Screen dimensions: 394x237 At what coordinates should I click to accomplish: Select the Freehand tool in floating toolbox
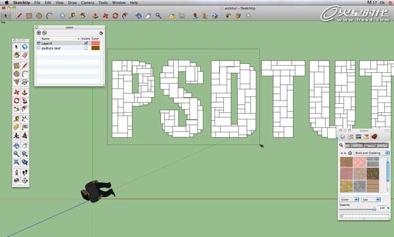25,82
